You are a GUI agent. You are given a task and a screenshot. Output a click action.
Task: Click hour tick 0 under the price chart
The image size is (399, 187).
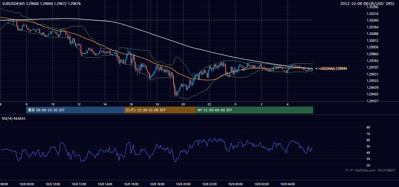pyautogui.click(x=235, y=104)
